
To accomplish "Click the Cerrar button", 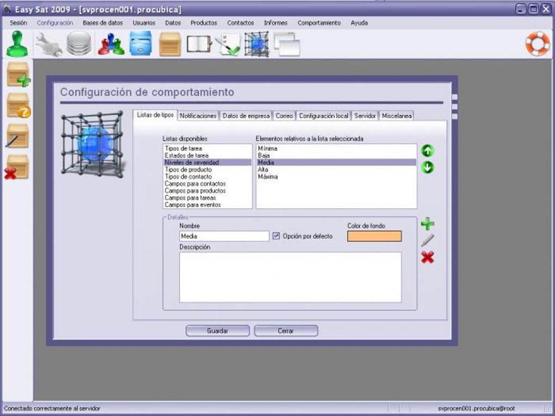I will click(x=286, y=331).
